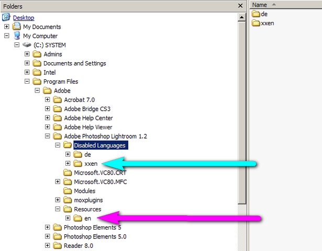Select the Adobe Bridge CS3 label

(x=87, y=109)
